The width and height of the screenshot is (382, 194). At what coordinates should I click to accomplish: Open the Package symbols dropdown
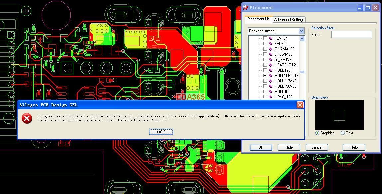click(x=301, y=31)
